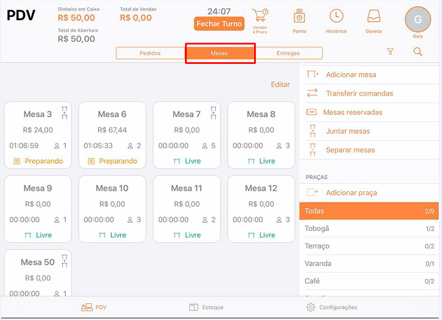Image resolution: width=442 pixels, height=320 pixels.
Task: Click the R$ 67,44 amount
Action: tap(112, 130)
